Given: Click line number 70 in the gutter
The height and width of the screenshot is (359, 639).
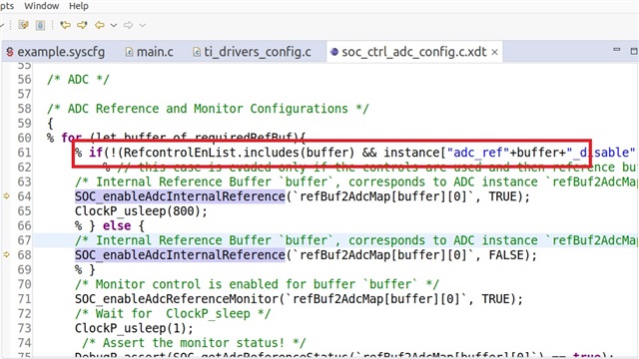Looking at the screenshot, I should 24,284.
